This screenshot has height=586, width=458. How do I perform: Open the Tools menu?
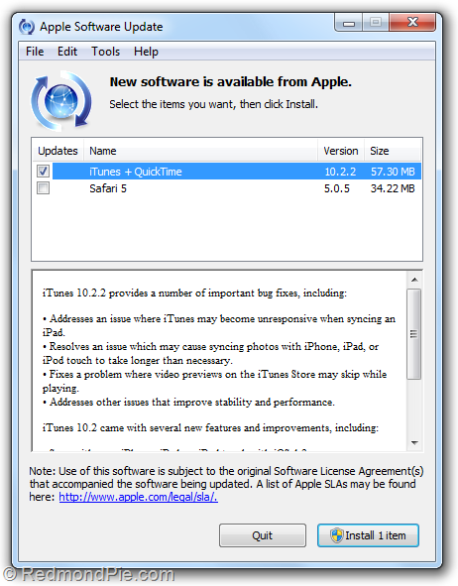click(106, 52)
